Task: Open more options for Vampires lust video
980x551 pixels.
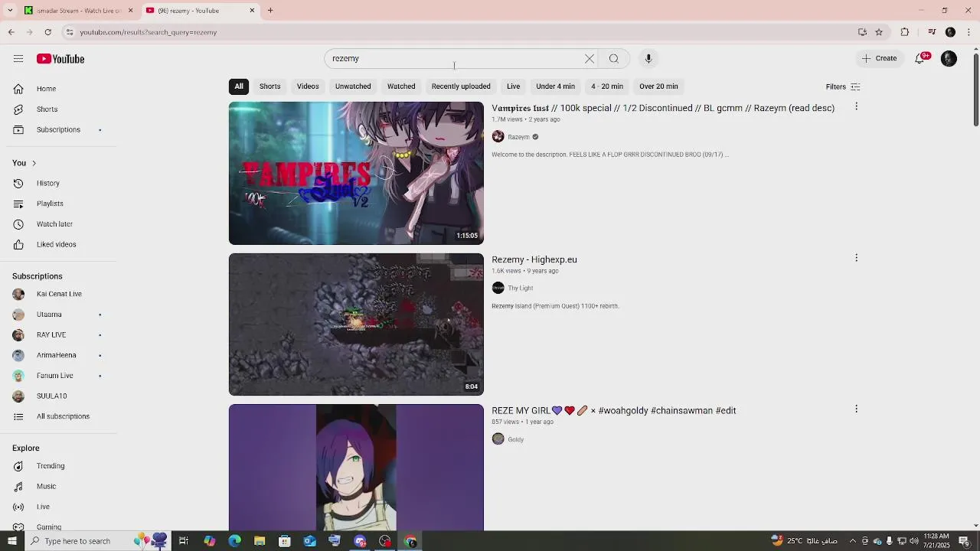Action: tap(856, 107)
